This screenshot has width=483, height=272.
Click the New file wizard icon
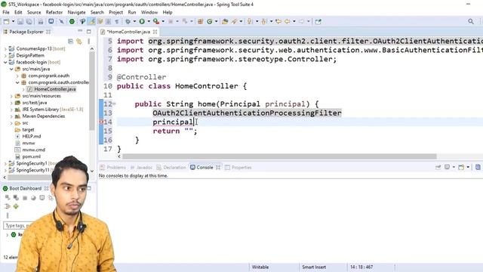coord(6,21)
